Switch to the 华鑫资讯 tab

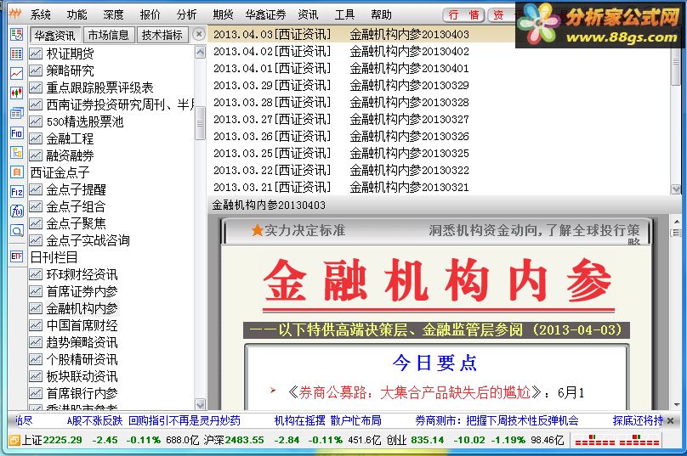coord(55,35)
